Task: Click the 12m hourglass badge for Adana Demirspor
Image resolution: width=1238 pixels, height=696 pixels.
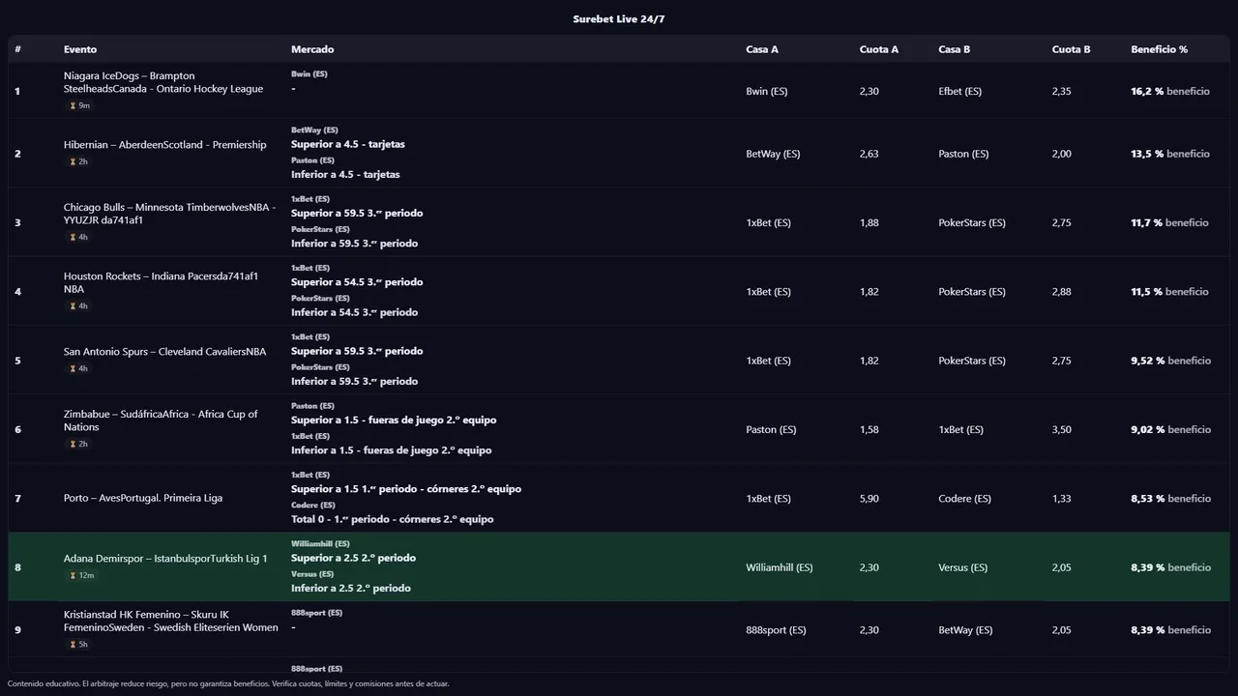Action: click(81, 576)
